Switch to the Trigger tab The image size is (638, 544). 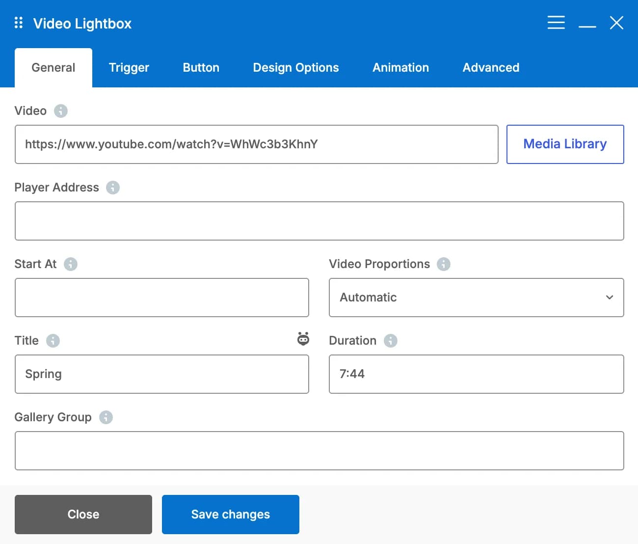[129, 68]
